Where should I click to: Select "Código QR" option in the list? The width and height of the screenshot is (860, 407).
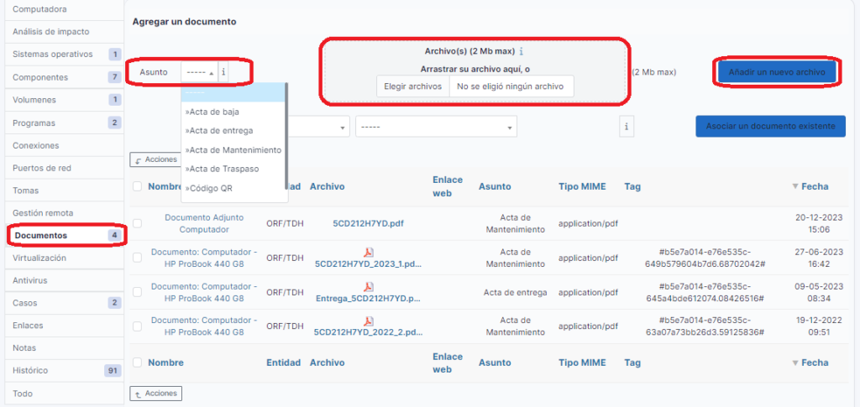[x=209, y=188]
